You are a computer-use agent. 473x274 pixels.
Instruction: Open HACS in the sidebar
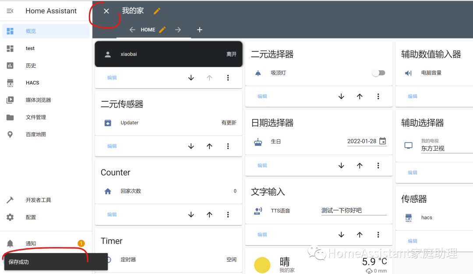click(x=32, y=83)
